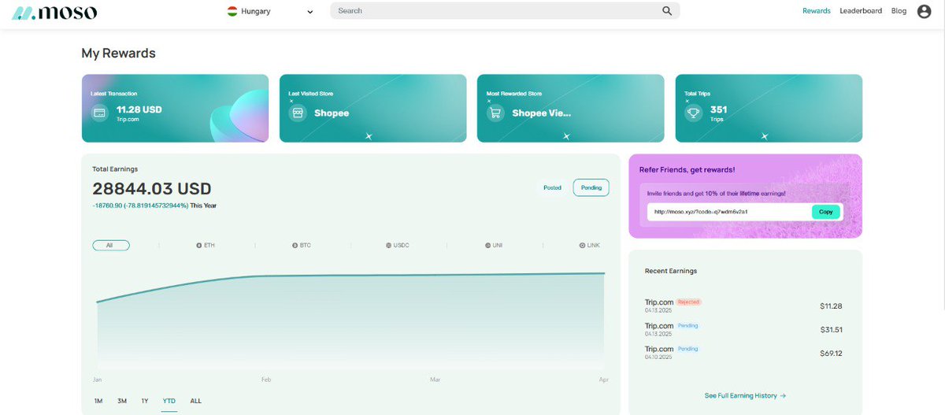
Task: Set chart range to 3M
Action: pyautogui.click(x=122, y=401)
